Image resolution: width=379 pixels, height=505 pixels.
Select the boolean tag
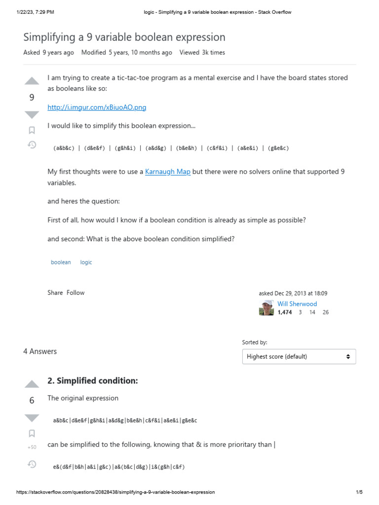click(61, 262)
